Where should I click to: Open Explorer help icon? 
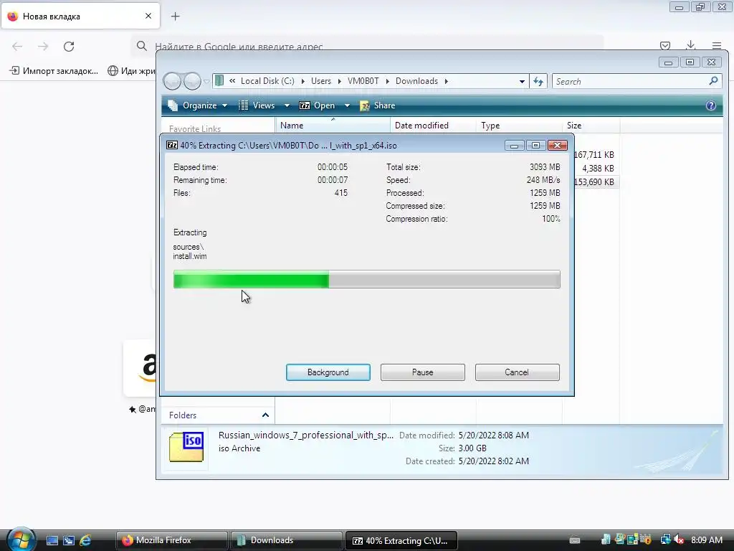pyautogui.click(x=710, y=105)
